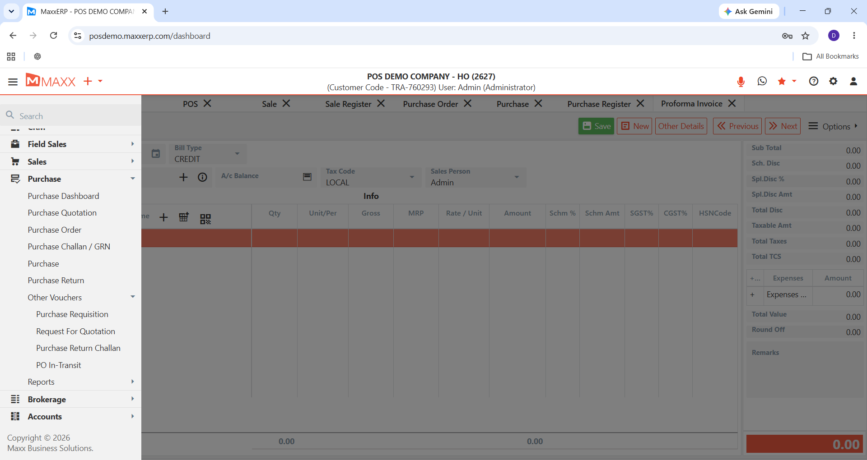This screenshot has width=867, height=460.
Task: Click the plus icon beside info icon
Action: pyautogui.click(x=183, y=177)
